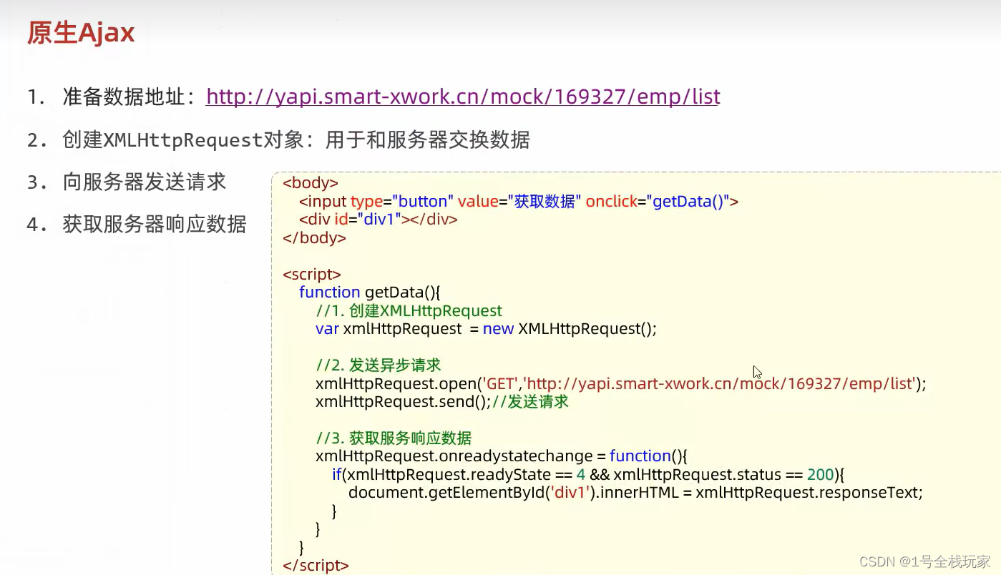This screenshot has width=1001, height=575.
Task: Click the onreadystatechange = function() line
Action: 502,456
